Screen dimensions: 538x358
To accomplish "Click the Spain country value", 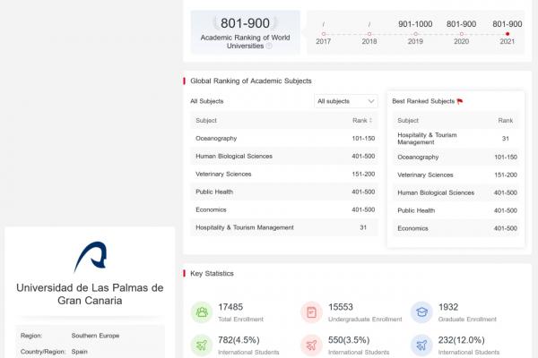I will pos(80,352).
